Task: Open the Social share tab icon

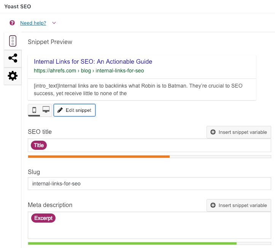Action: pos(13,58)
